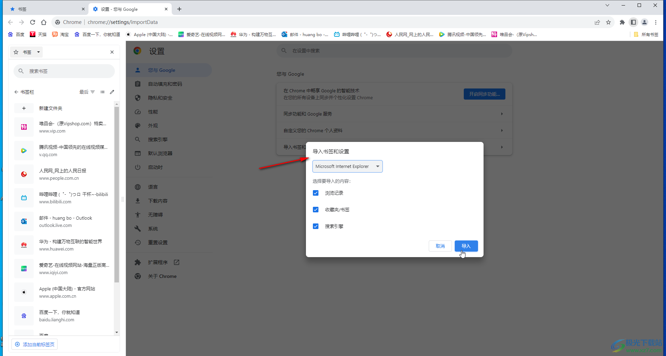Go to the home page
This screenshot has width=666, height=356.
pyautogui.click(x=44, y=22)
